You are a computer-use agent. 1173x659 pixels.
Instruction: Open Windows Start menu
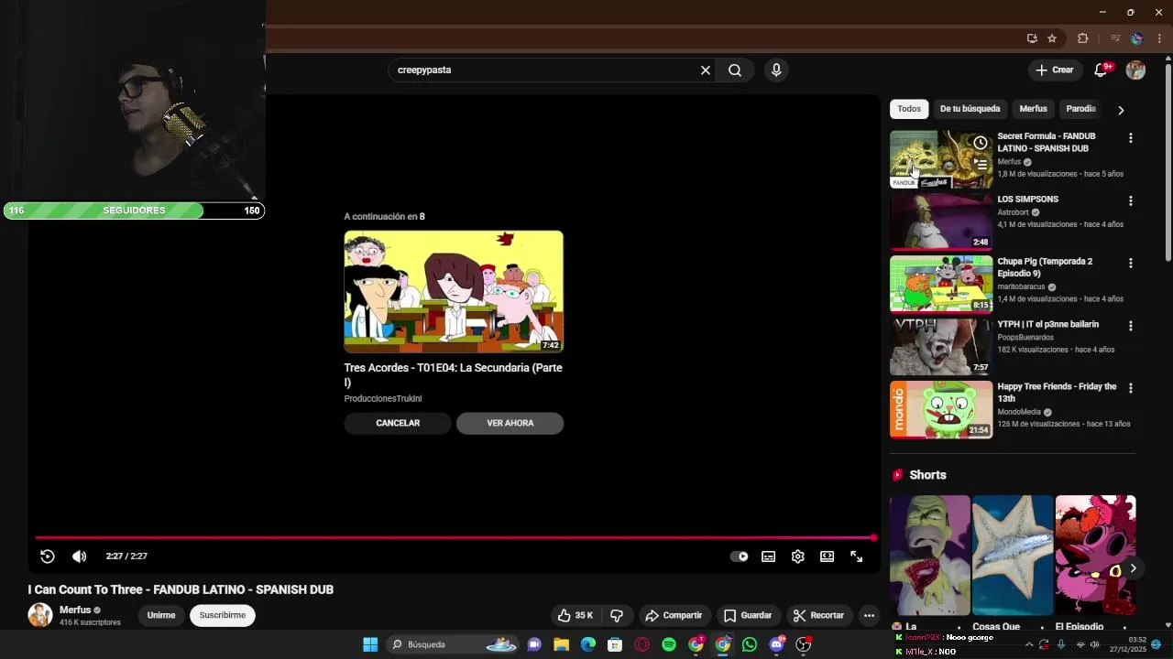coord(370,644)
